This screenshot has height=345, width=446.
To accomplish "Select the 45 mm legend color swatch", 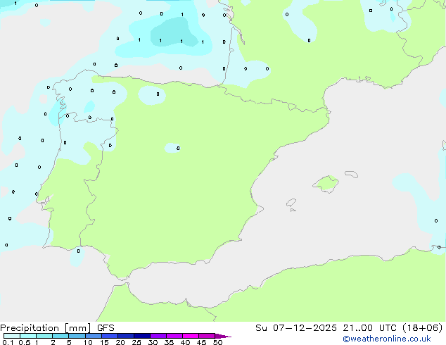I will pyautogui.click(x=207, y=336).
